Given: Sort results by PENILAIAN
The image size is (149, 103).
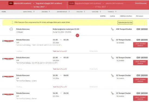Looking at the screenshot, I should pyautogui.click(x=140, y=16).
